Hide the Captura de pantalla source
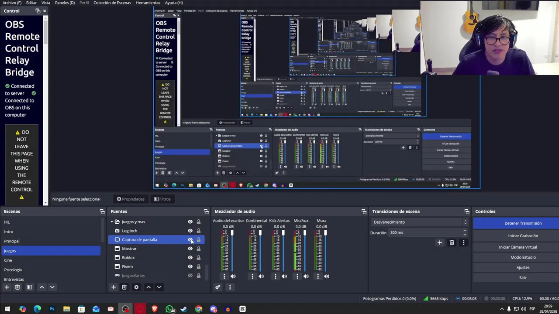Screen dimensions: 559x314 pyautogui.click(x=190, y=240)
